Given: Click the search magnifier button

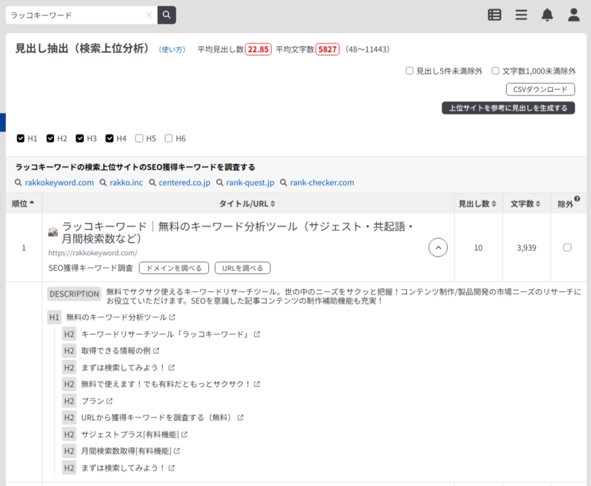Looking at the screenshot, I should (x=167, y=15).
